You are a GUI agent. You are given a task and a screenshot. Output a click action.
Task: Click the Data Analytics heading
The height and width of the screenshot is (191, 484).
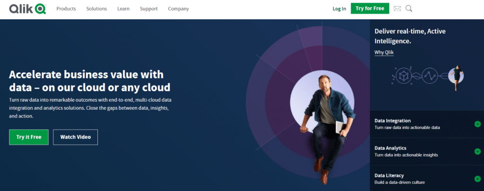coord(390,148)
